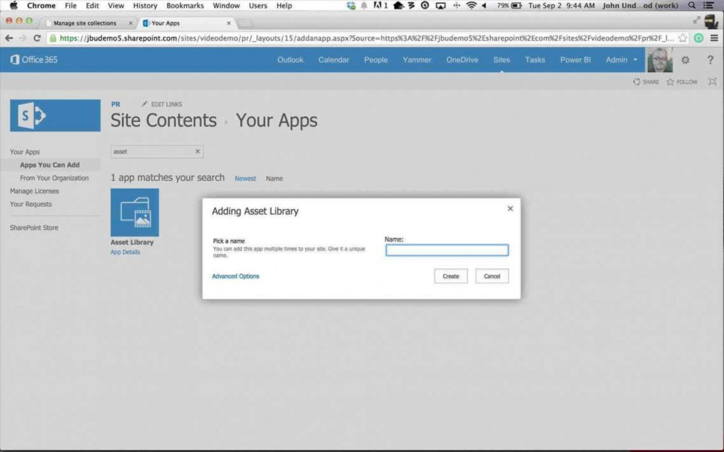Screen dimensions: 724x452
Task: Open the Calendar link
Action: pos(334,60)
